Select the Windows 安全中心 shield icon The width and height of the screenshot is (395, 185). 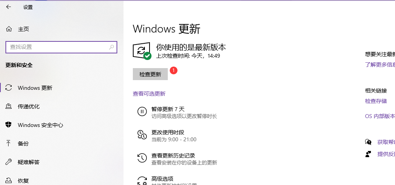tap(9, 125)
